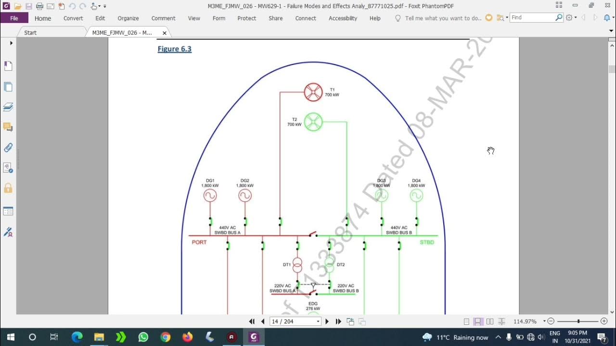This screenshot has width=616, height=346.
Task: Click the notification bell icon
Action: 606,18
